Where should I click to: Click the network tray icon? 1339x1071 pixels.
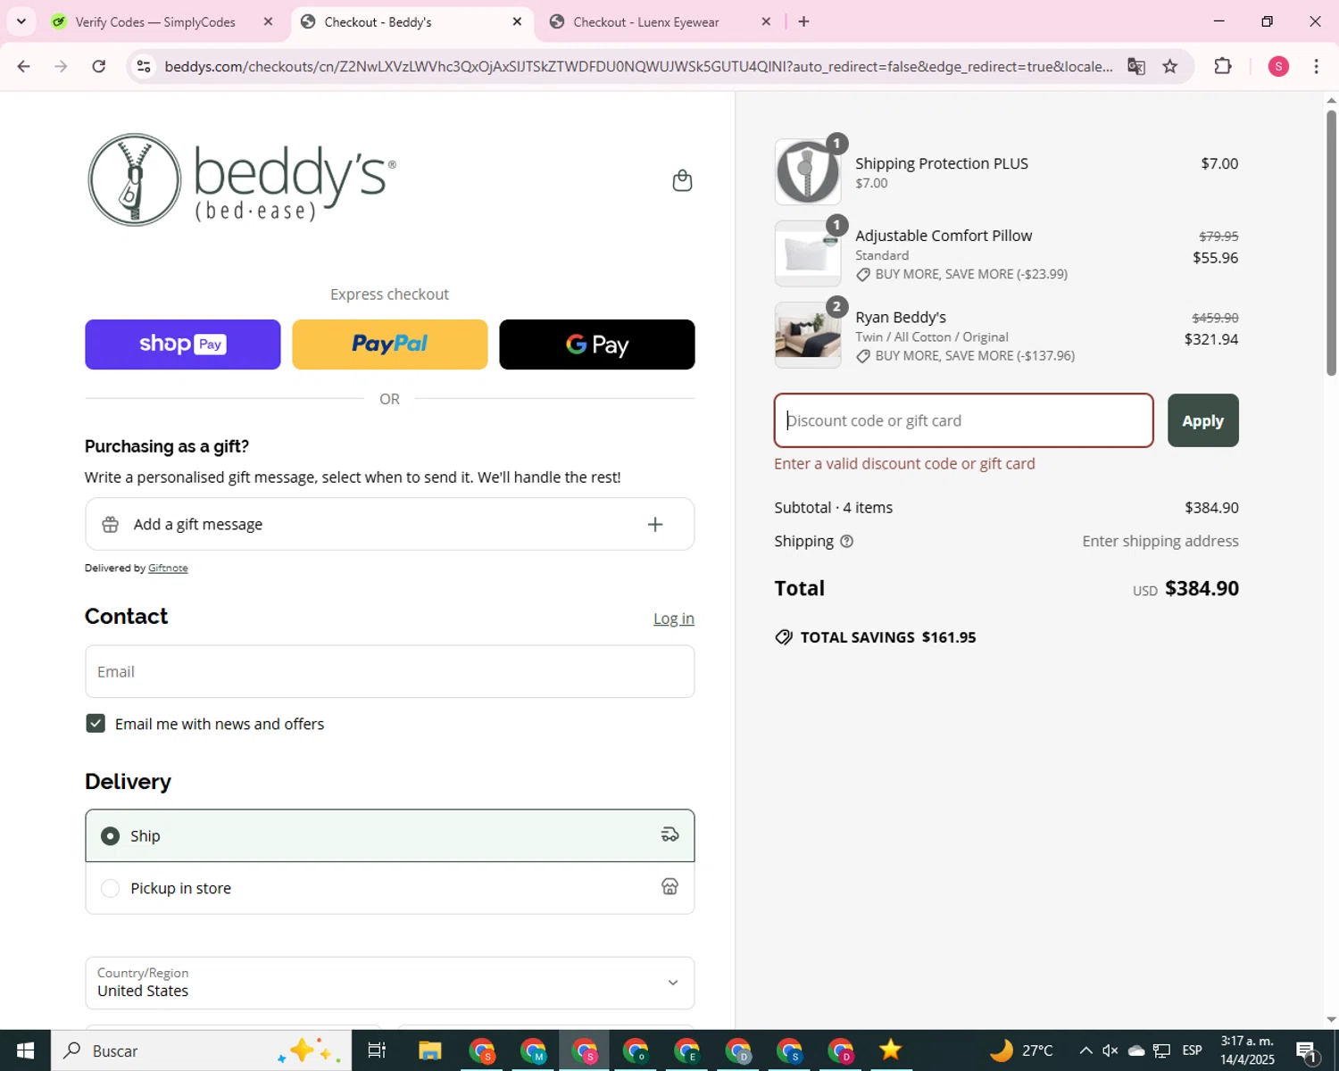[1161, 1050]
